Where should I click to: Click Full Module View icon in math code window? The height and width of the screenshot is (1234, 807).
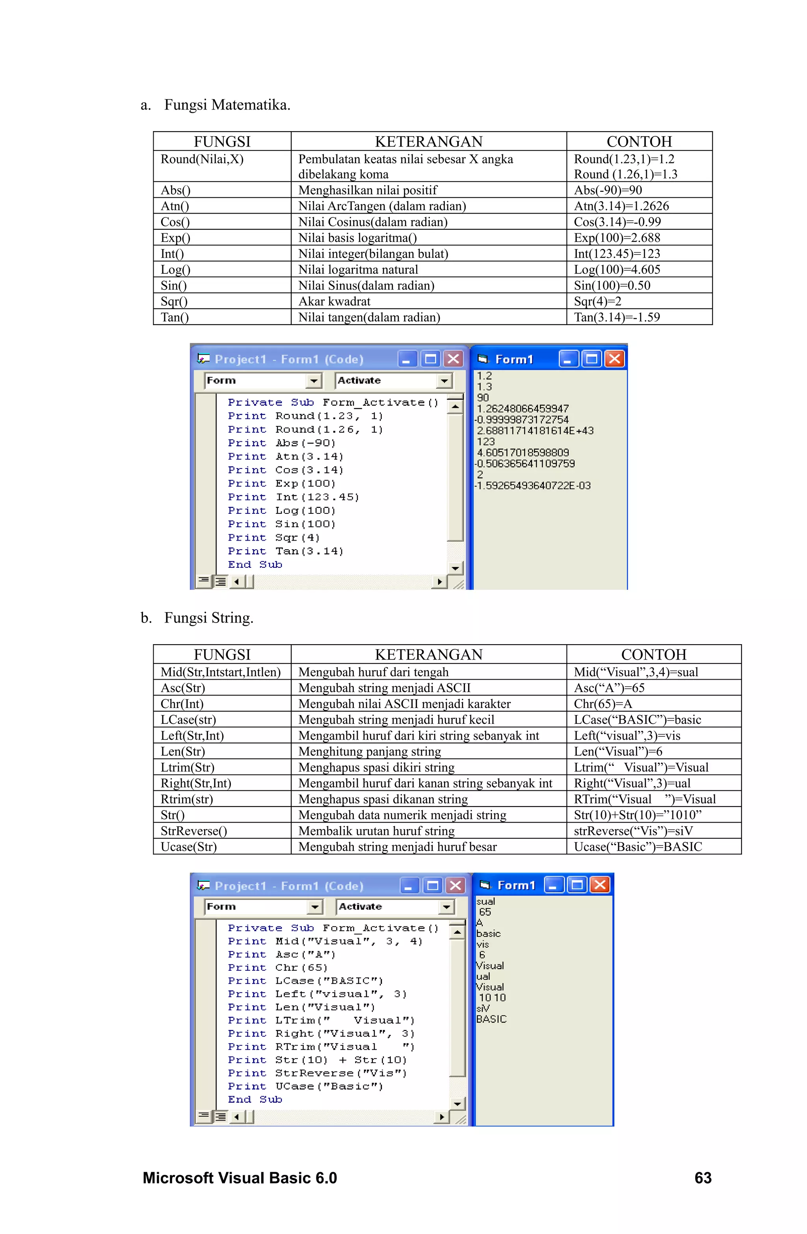click(x=220, y=581)
